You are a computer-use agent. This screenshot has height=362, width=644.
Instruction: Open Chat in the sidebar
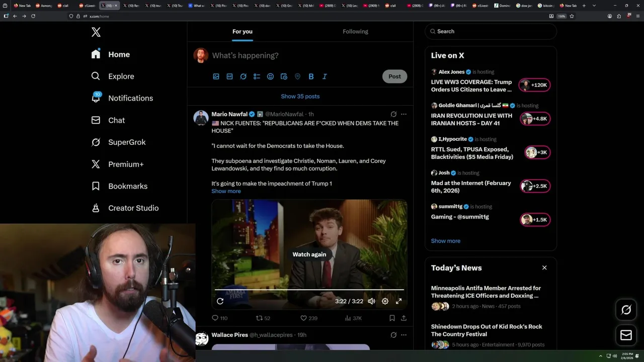(x=108, y=120)
